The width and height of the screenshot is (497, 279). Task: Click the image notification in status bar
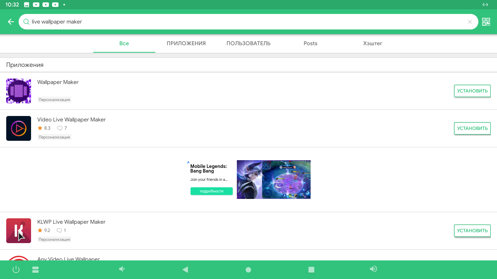pyautogui.click(x=26, y=5)
